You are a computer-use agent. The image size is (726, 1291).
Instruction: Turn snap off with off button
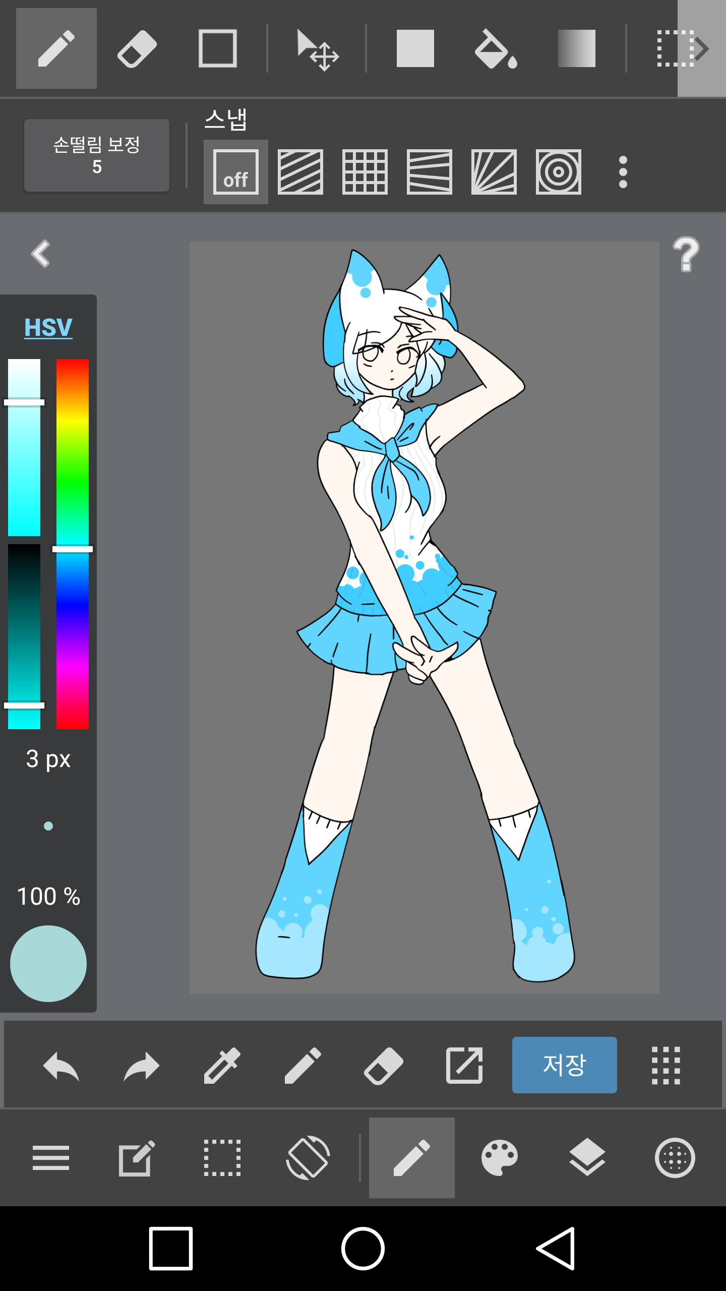[236, 172]
